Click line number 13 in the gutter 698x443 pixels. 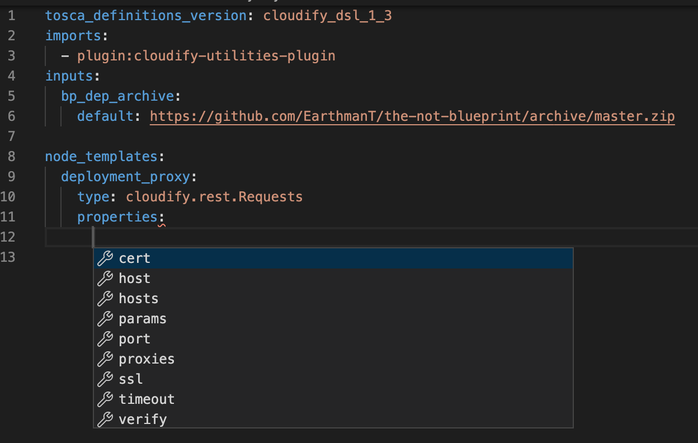[x=8, y=257]
